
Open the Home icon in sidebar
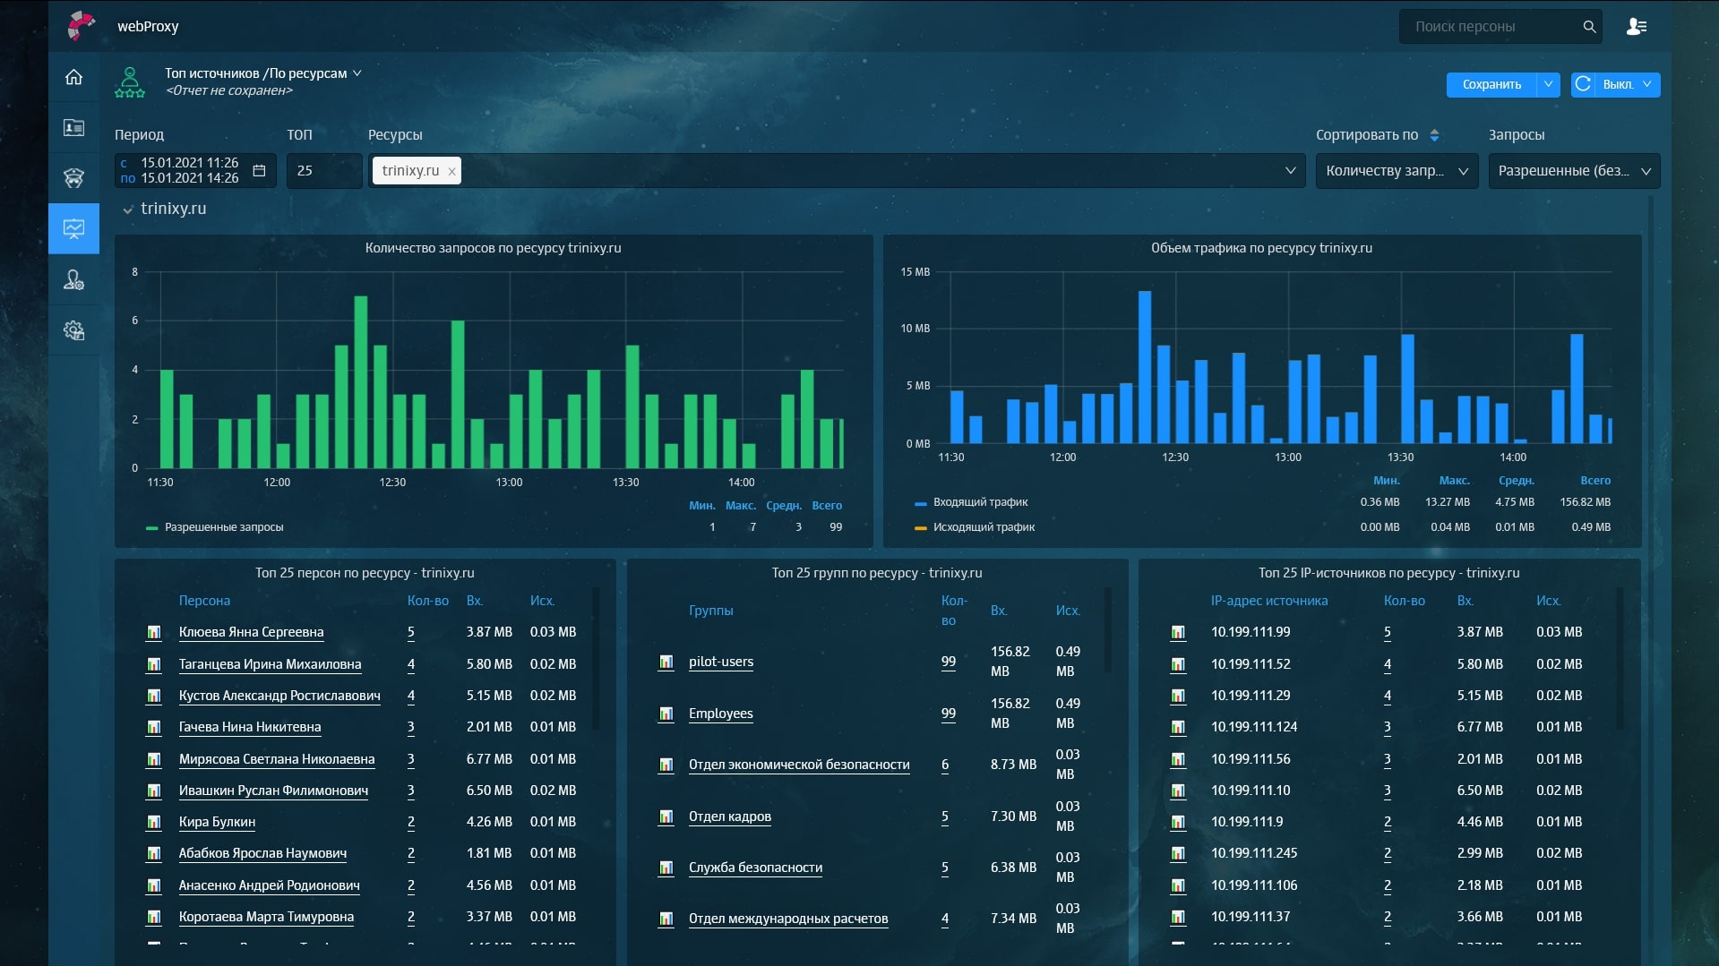tap(73, 77)
